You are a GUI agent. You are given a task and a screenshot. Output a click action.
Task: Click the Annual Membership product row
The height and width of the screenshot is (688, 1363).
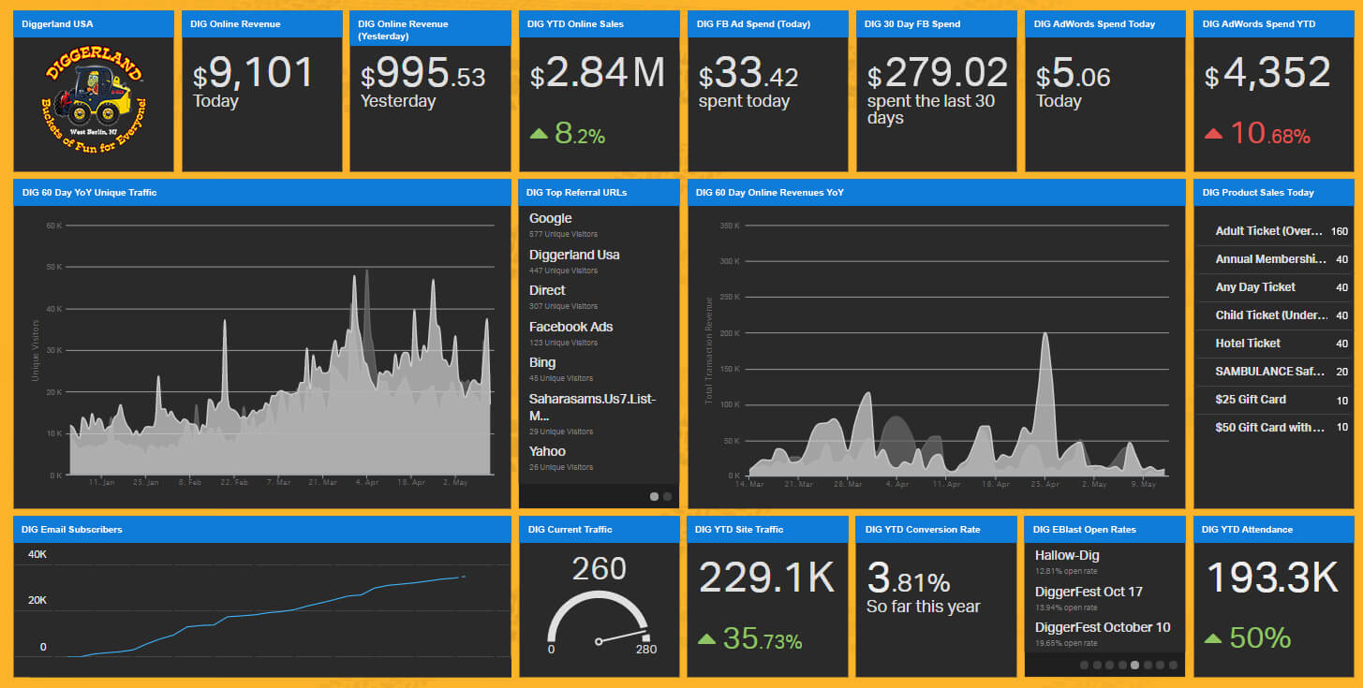pyautogui.click(x=1274, y=259)
